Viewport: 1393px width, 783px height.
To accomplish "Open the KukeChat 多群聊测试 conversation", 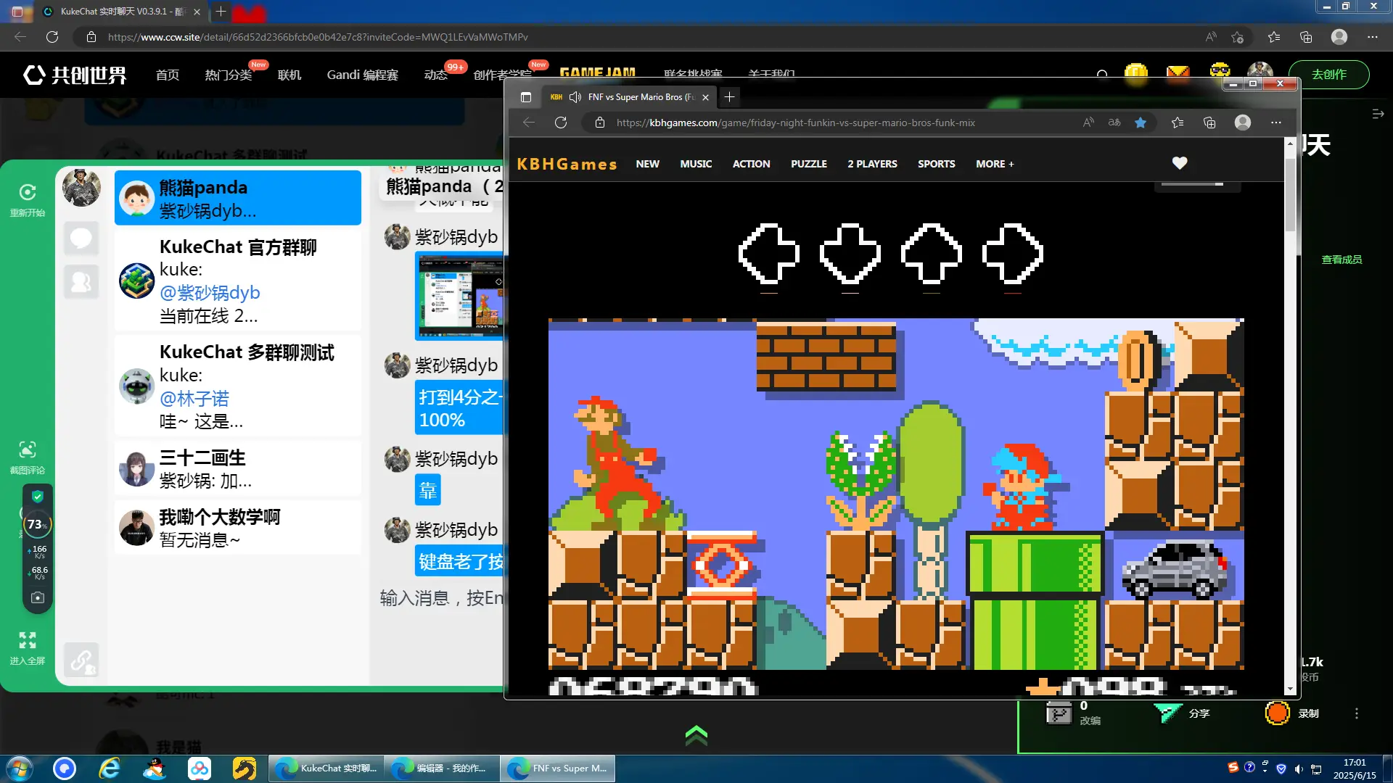I will [x=238, y=386].
